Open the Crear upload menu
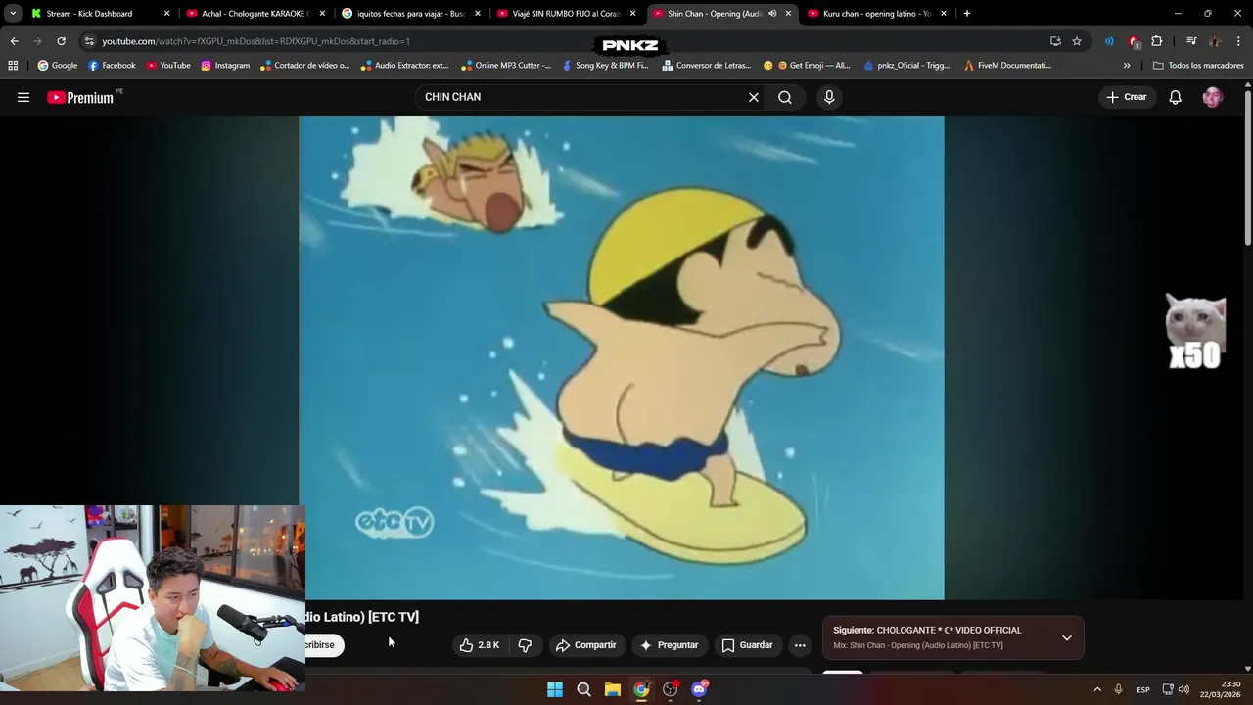The image size is (1253, 705). (x=1126, y=97)
